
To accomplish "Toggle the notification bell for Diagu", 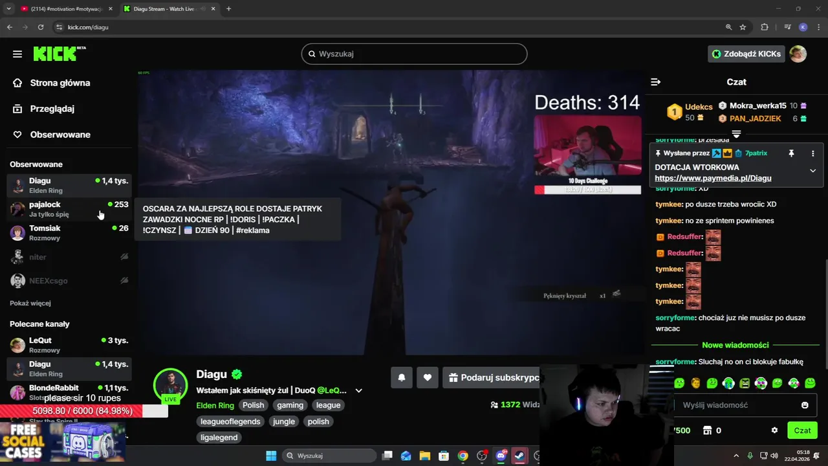I will coord(402,377).
